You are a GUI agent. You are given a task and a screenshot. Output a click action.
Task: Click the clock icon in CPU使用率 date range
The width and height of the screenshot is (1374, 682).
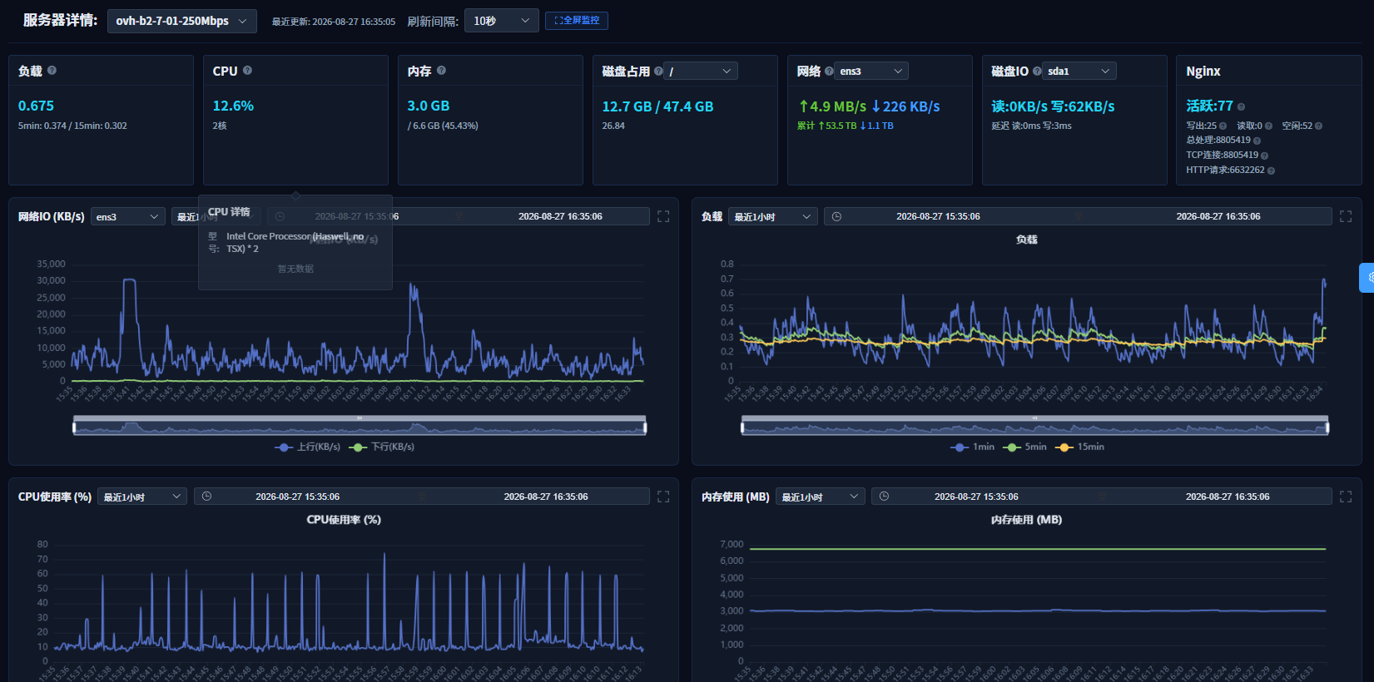(x=206, y=497)
